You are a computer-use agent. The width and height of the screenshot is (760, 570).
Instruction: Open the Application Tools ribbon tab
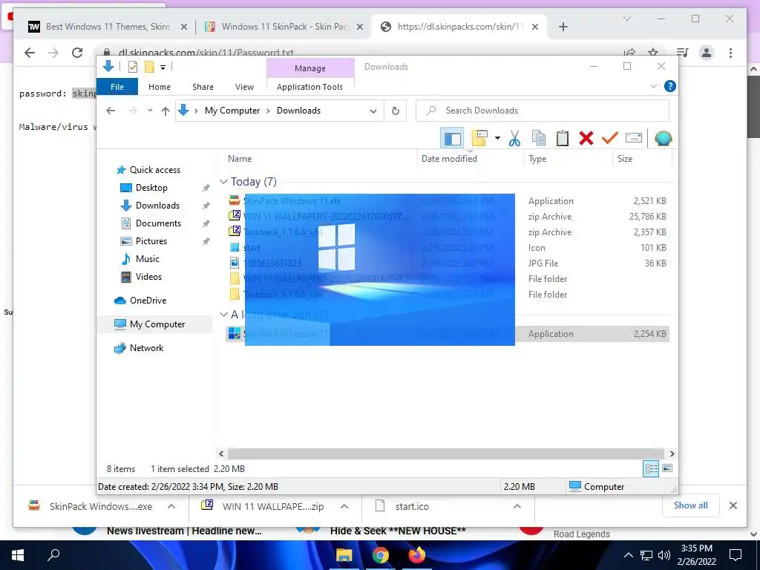pyautogui.click(x=309, y=87)
